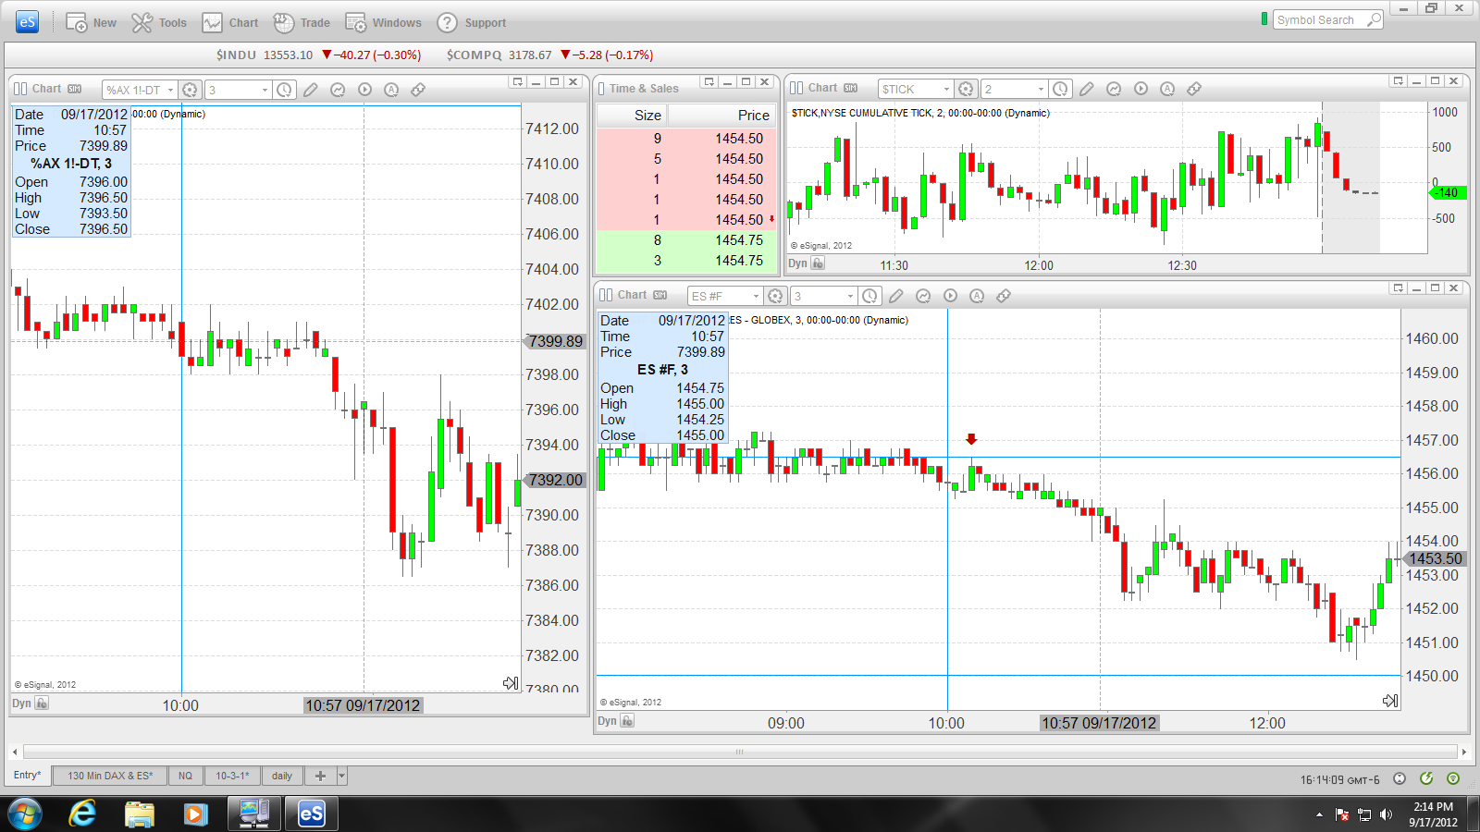Select the drawing pencil tool on %AX chart

[311, 90]
